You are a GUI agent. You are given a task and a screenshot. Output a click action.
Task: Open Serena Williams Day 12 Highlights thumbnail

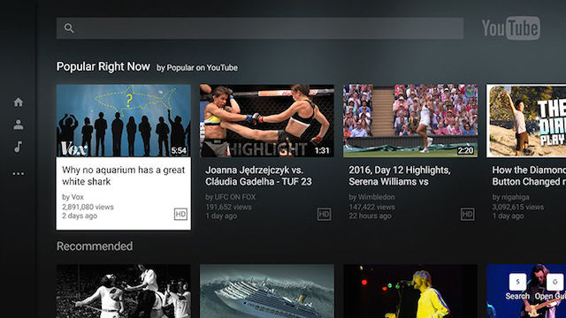click(x=410, y=121)
